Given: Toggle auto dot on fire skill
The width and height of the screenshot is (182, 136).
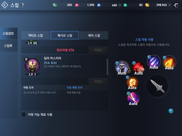Looking at the screenshot, I should [x=165, y=57].
